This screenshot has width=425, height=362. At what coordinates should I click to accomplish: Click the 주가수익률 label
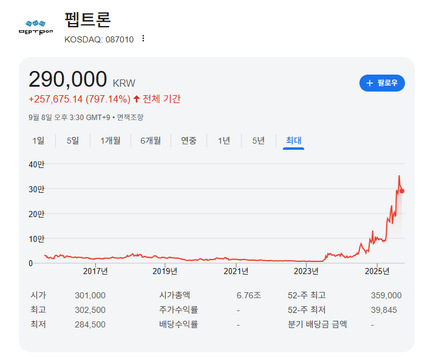[x=178, y=310]
